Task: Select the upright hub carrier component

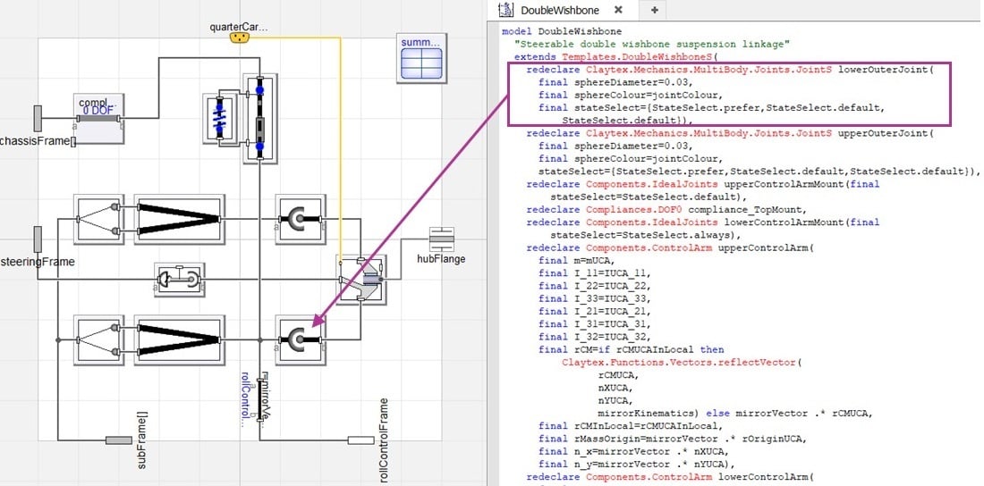Action: pyautogui.click(x=361, y=280)
